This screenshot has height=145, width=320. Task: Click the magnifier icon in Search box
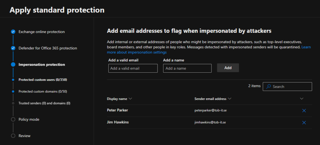click(268, 86)
